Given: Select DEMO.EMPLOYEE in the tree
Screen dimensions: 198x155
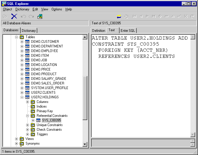Looking at the screenshot, I should 44,51.
